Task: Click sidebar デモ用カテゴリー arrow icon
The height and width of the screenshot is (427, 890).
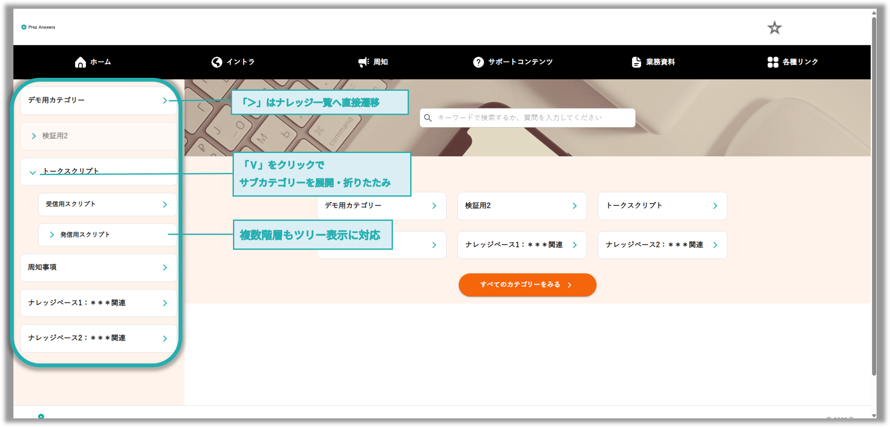Action: tap(165, 100)
